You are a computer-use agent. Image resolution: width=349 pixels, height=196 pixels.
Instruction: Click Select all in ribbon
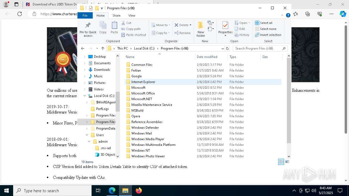coord(264,23)
